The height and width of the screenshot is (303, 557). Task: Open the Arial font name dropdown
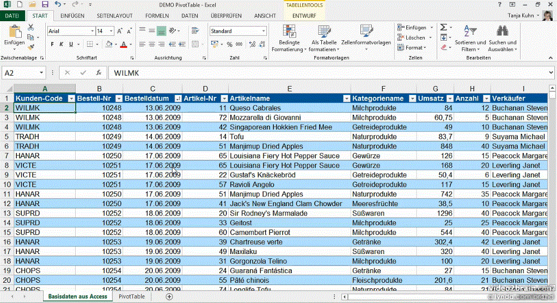coord(93,31)
